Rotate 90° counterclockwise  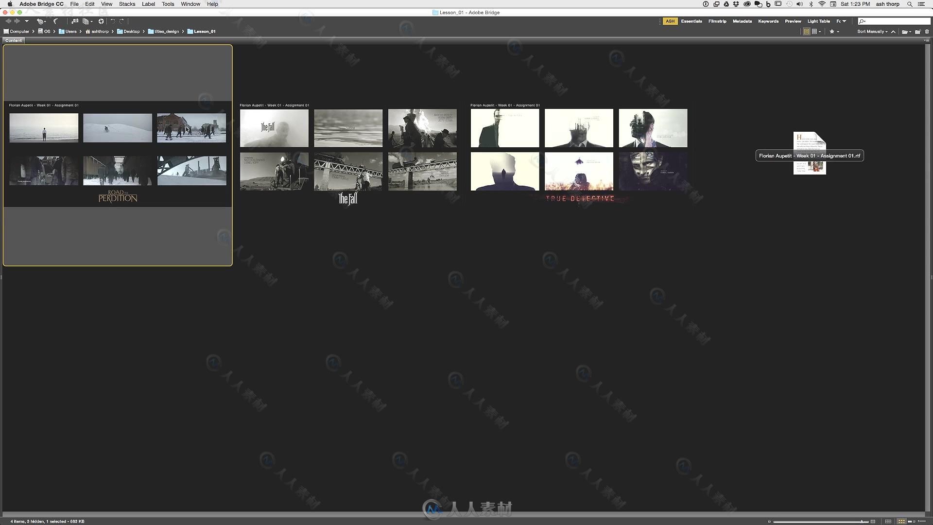pyautogui.click(x=113, y=21)
